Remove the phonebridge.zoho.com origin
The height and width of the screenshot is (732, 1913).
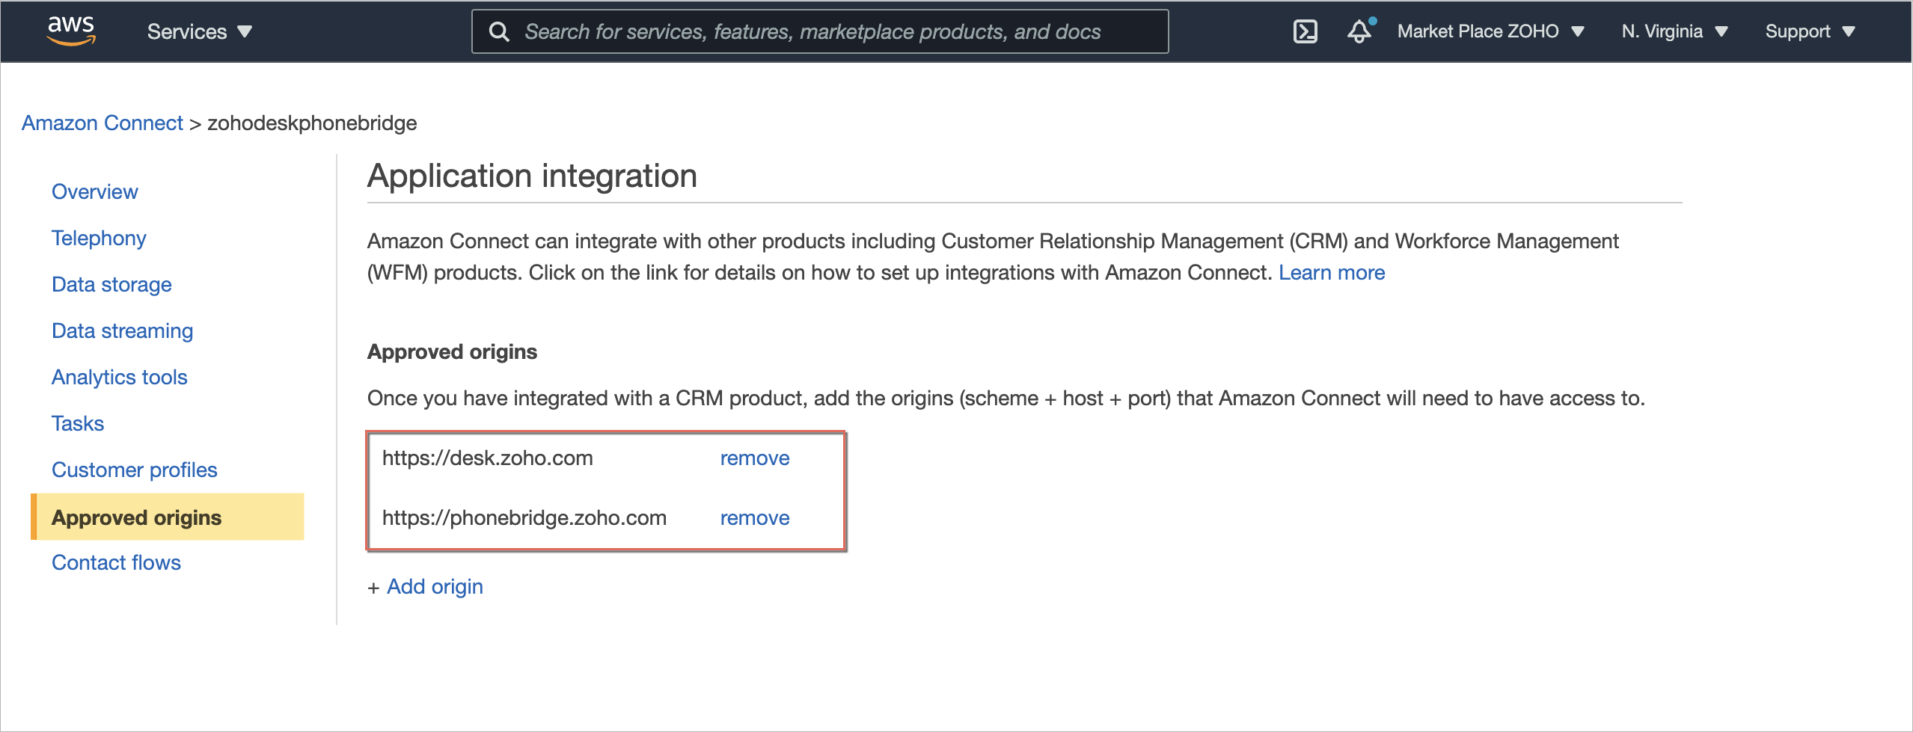754,518
